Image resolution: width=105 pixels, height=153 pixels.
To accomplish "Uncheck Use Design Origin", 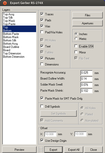I will click(x=42, y=140).
